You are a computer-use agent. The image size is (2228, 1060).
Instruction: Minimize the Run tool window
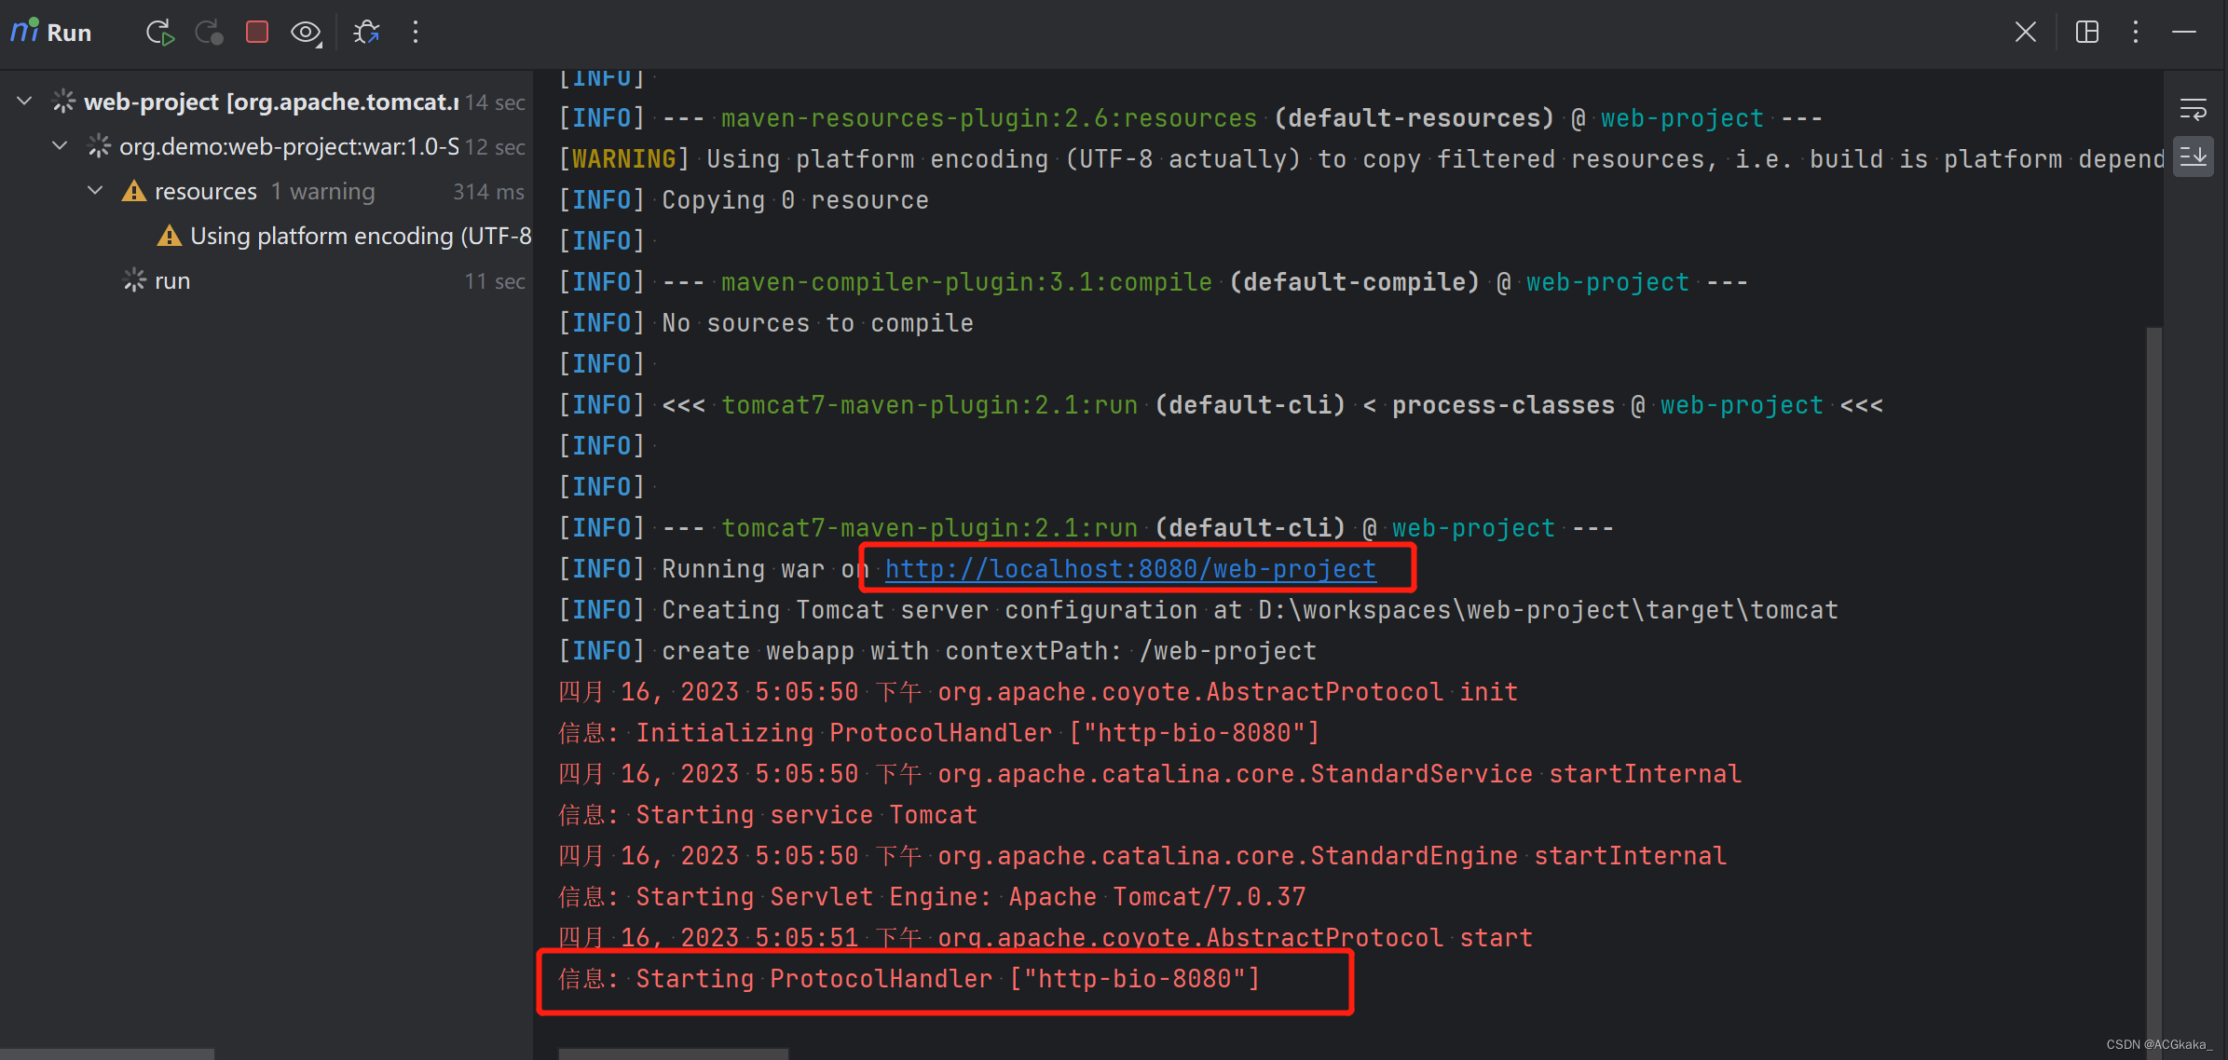[2184, 33]
